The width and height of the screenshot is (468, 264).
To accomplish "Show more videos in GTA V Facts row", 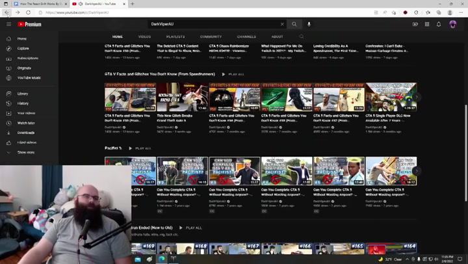I will click(417, 97).
